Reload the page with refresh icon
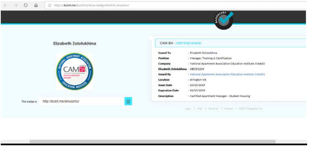This screenshot has height=146, width=309. click(x=26, y=5)
